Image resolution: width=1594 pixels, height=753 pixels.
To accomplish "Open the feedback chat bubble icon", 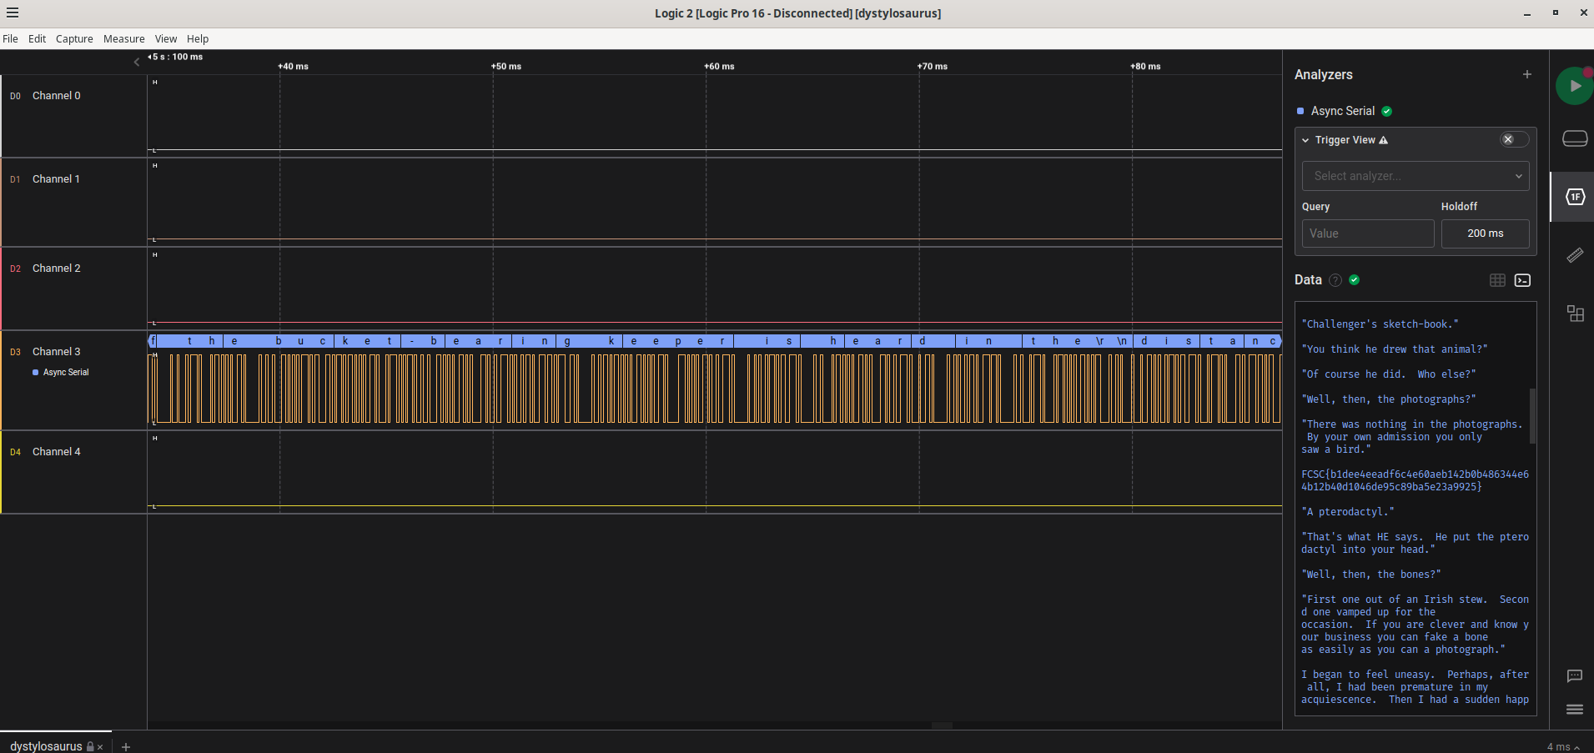I will tap(1575, 675).
